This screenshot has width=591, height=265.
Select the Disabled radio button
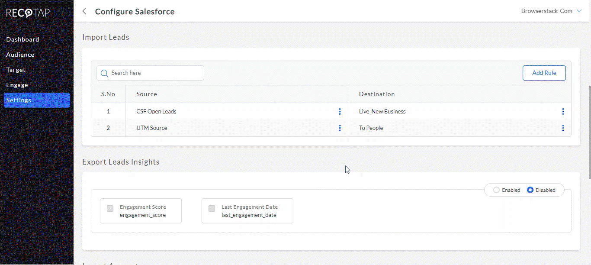(x=530, y=190)
